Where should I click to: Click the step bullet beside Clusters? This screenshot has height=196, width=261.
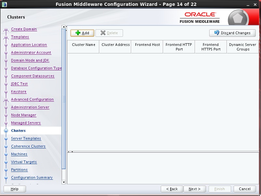6,131
